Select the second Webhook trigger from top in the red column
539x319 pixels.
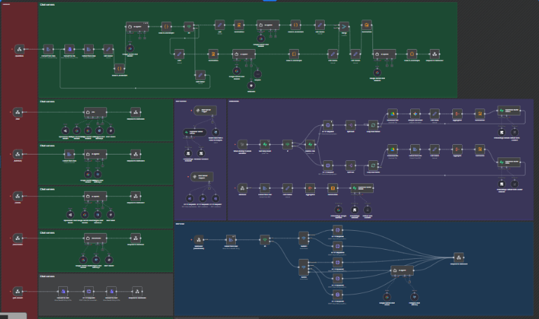click(17, 112)
